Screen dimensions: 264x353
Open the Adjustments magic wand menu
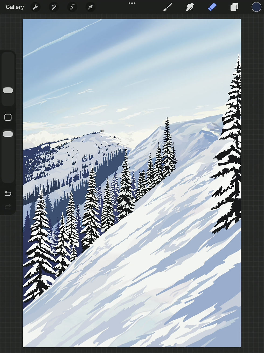click(54, 7)
